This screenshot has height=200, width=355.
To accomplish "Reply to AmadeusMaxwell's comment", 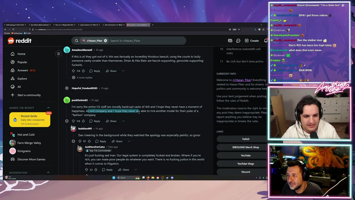I will pos(95,71).
